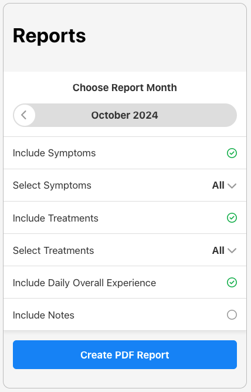Expand Select Symptoms dropdown chevron

tap(232, 186)
